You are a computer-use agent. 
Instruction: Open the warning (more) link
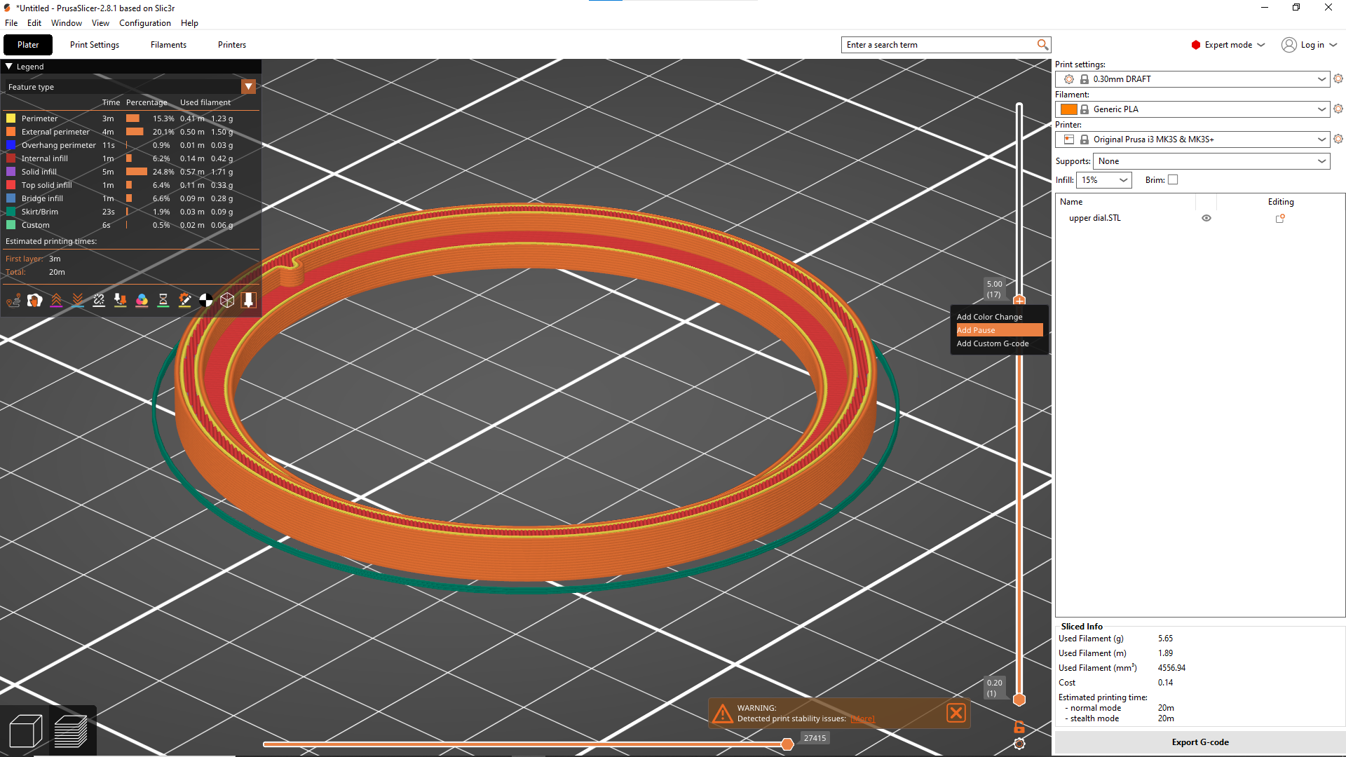(x=862, y=719)
